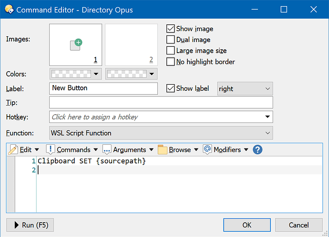Click the Cancel button
This screenshot has width=329, height=237.
tap(298, 225)
